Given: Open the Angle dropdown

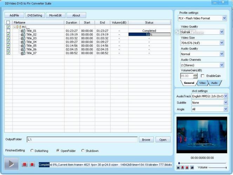Looking at the screenshot, I should click(226, 109).
